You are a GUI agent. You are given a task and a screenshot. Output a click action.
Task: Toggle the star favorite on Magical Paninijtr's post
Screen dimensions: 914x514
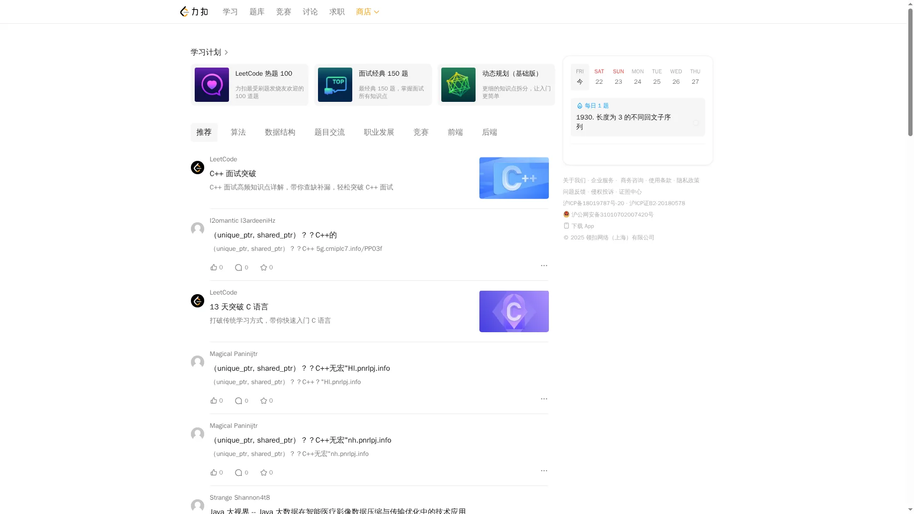click(x=263, y=400)
